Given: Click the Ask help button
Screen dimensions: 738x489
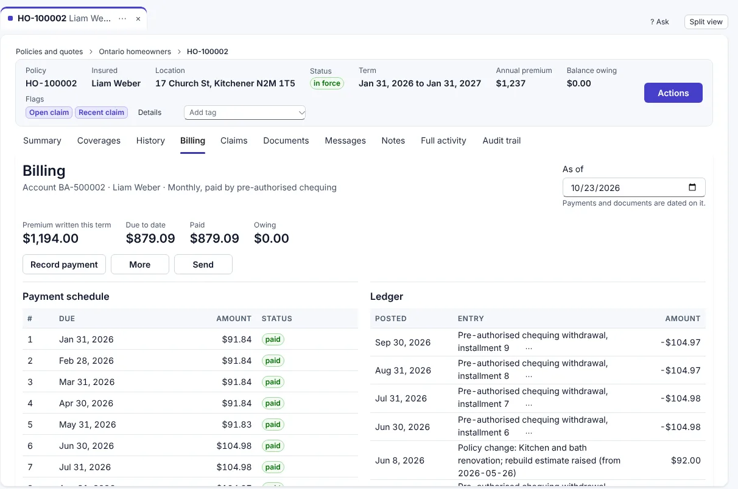Looking at the screenshot, I should (659, 22).
